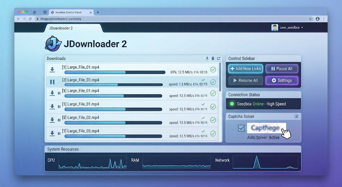Image resolution: width=342 pixels, height=187 pixels.
Task: Expand the user_seedbox dropdown arrow
Action: pos(302,28)
